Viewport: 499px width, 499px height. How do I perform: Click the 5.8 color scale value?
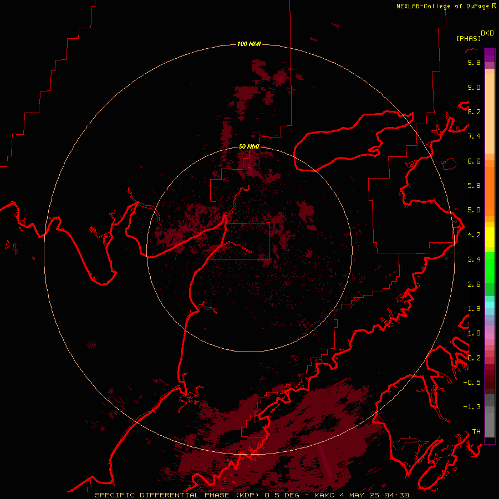point(474,186)
